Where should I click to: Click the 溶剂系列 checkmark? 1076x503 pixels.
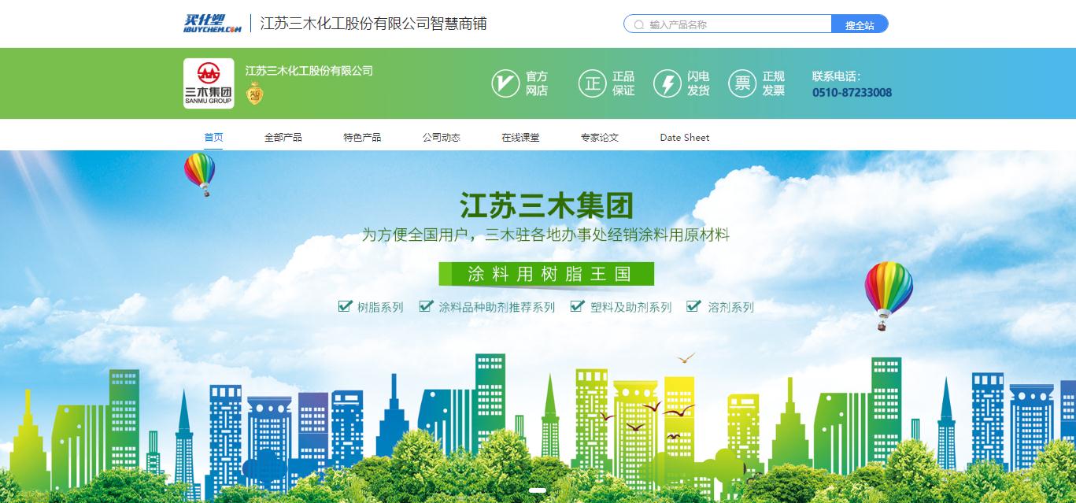[x=693, y=305]
